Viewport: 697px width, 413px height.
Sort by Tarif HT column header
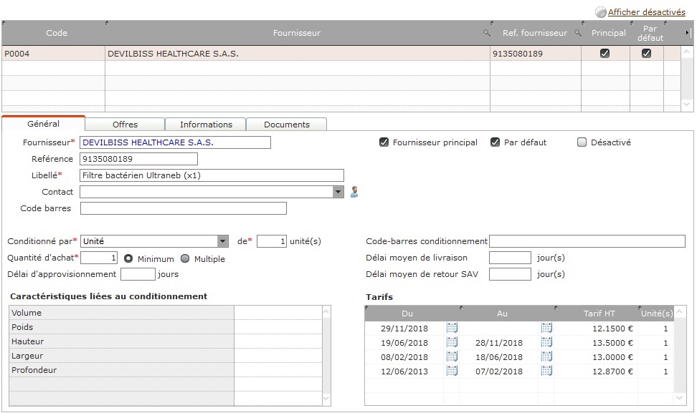599,314
